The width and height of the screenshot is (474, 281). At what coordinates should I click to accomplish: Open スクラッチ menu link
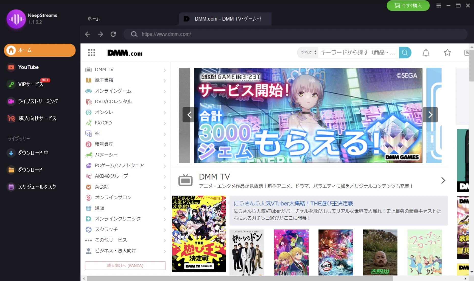click(x=106, y=229)
